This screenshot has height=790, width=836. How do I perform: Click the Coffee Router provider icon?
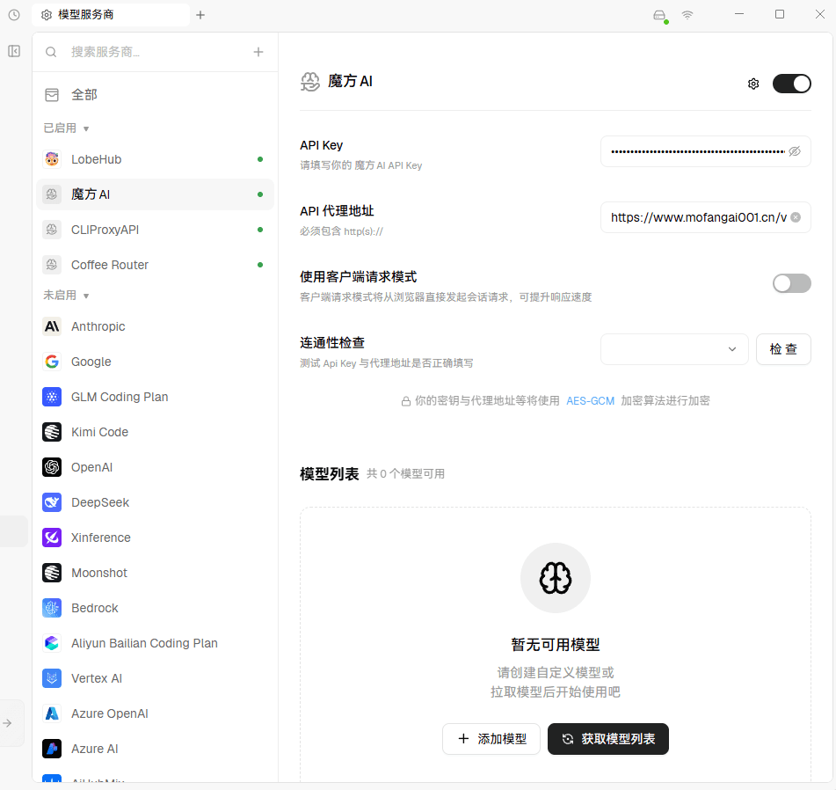(x=52, y=265)
